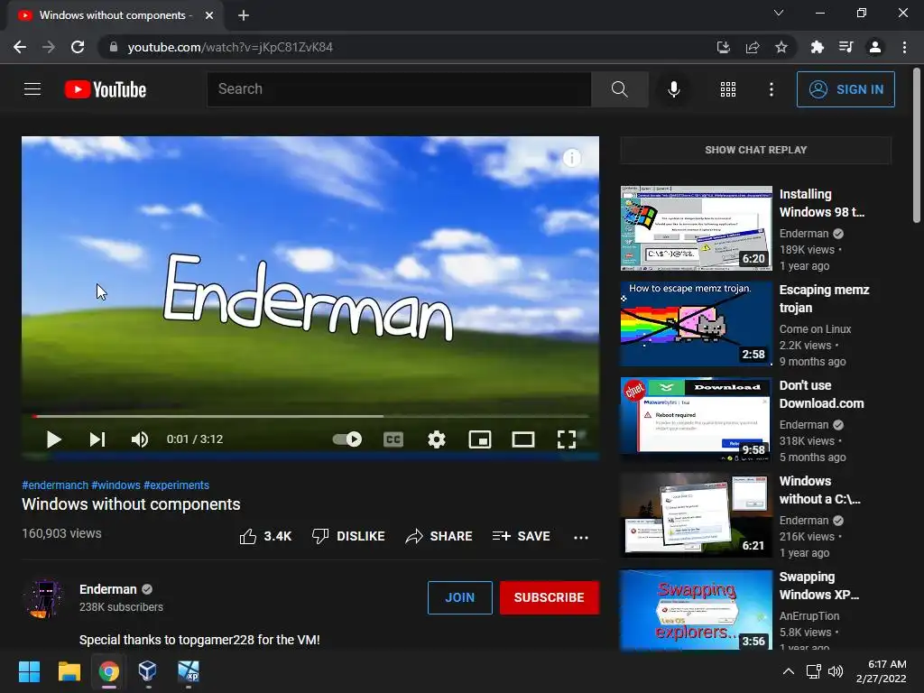Click the #endermanch hashtag
This screenshot has height=693, width=924.
coord(55,485)
